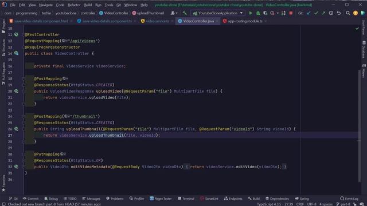Screen dimensions: 367x206
Task: Click the VideoController breadcrumb in navigation bar
Action: pyautogui.click(x=114, y=13)
